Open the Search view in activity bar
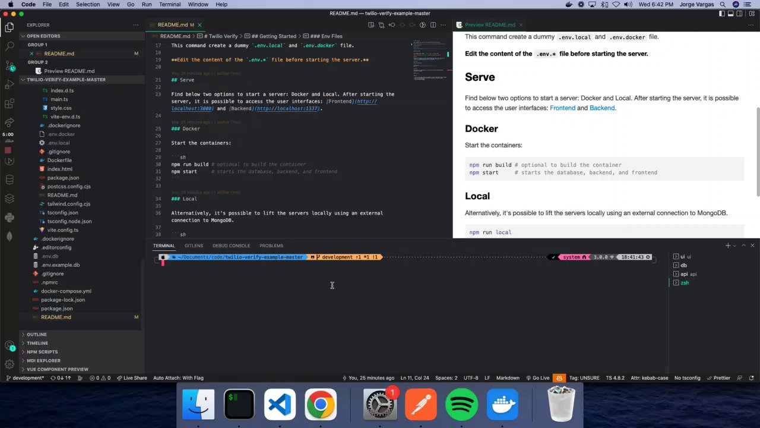The width and height of the screenshot is (760, 428). coord(9,46)
